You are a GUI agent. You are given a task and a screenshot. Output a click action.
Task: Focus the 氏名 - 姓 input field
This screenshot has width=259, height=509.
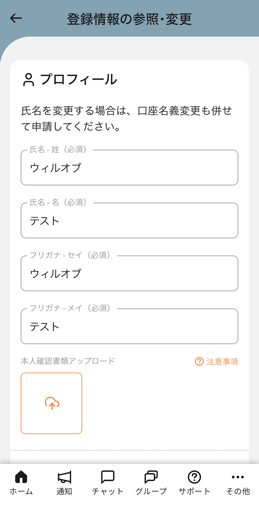[x=129, y=168]
